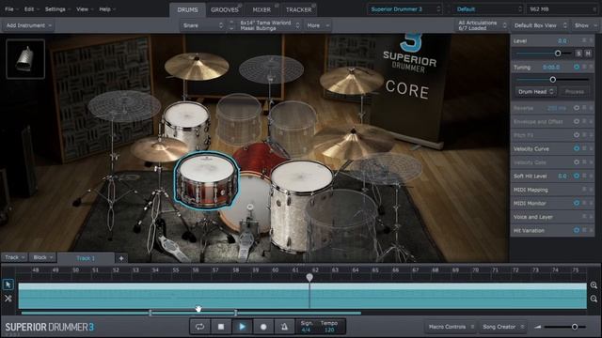Open the Add Instrument dropdown
The width and height of the screenshot is (602, 338).
(x=28, y=25)
